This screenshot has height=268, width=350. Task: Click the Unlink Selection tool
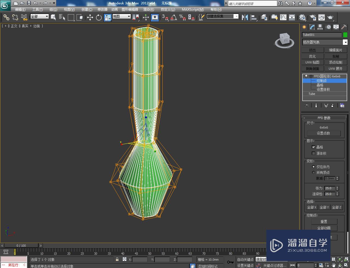coord(15,17)
